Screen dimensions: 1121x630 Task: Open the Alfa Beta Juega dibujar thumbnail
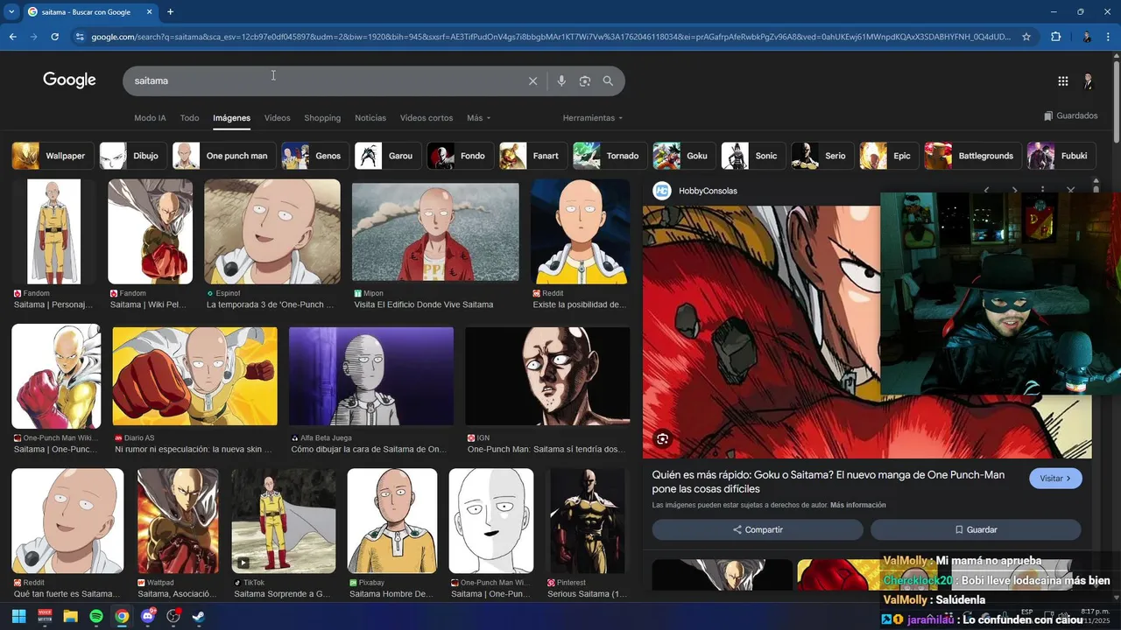point(371,376)
